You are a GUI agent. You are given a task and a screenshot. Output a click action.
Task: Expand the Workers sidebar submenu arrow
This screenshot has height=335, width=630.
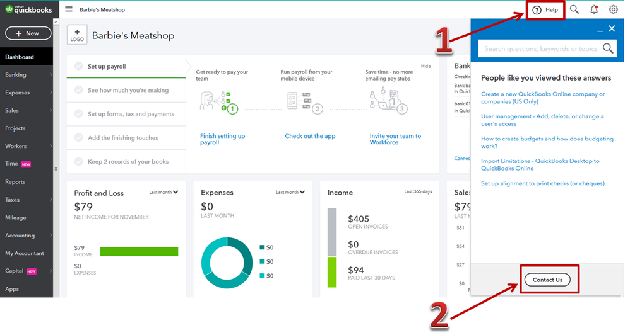51,146
